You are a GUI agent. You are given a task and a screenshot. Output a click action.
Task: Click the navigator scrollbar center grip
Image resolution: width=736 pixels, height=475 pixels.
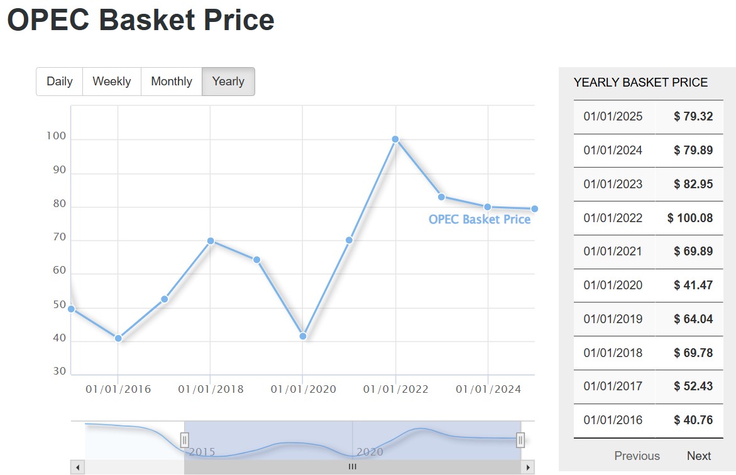tap(353, 467)
